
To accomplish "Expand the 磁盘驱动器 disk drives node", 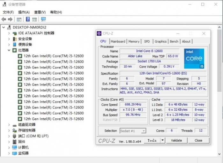I will 9,125.
